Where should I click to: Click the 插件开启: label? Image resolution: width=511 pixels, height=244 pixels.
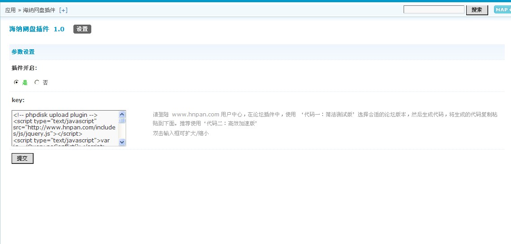(x=25, y=68)
